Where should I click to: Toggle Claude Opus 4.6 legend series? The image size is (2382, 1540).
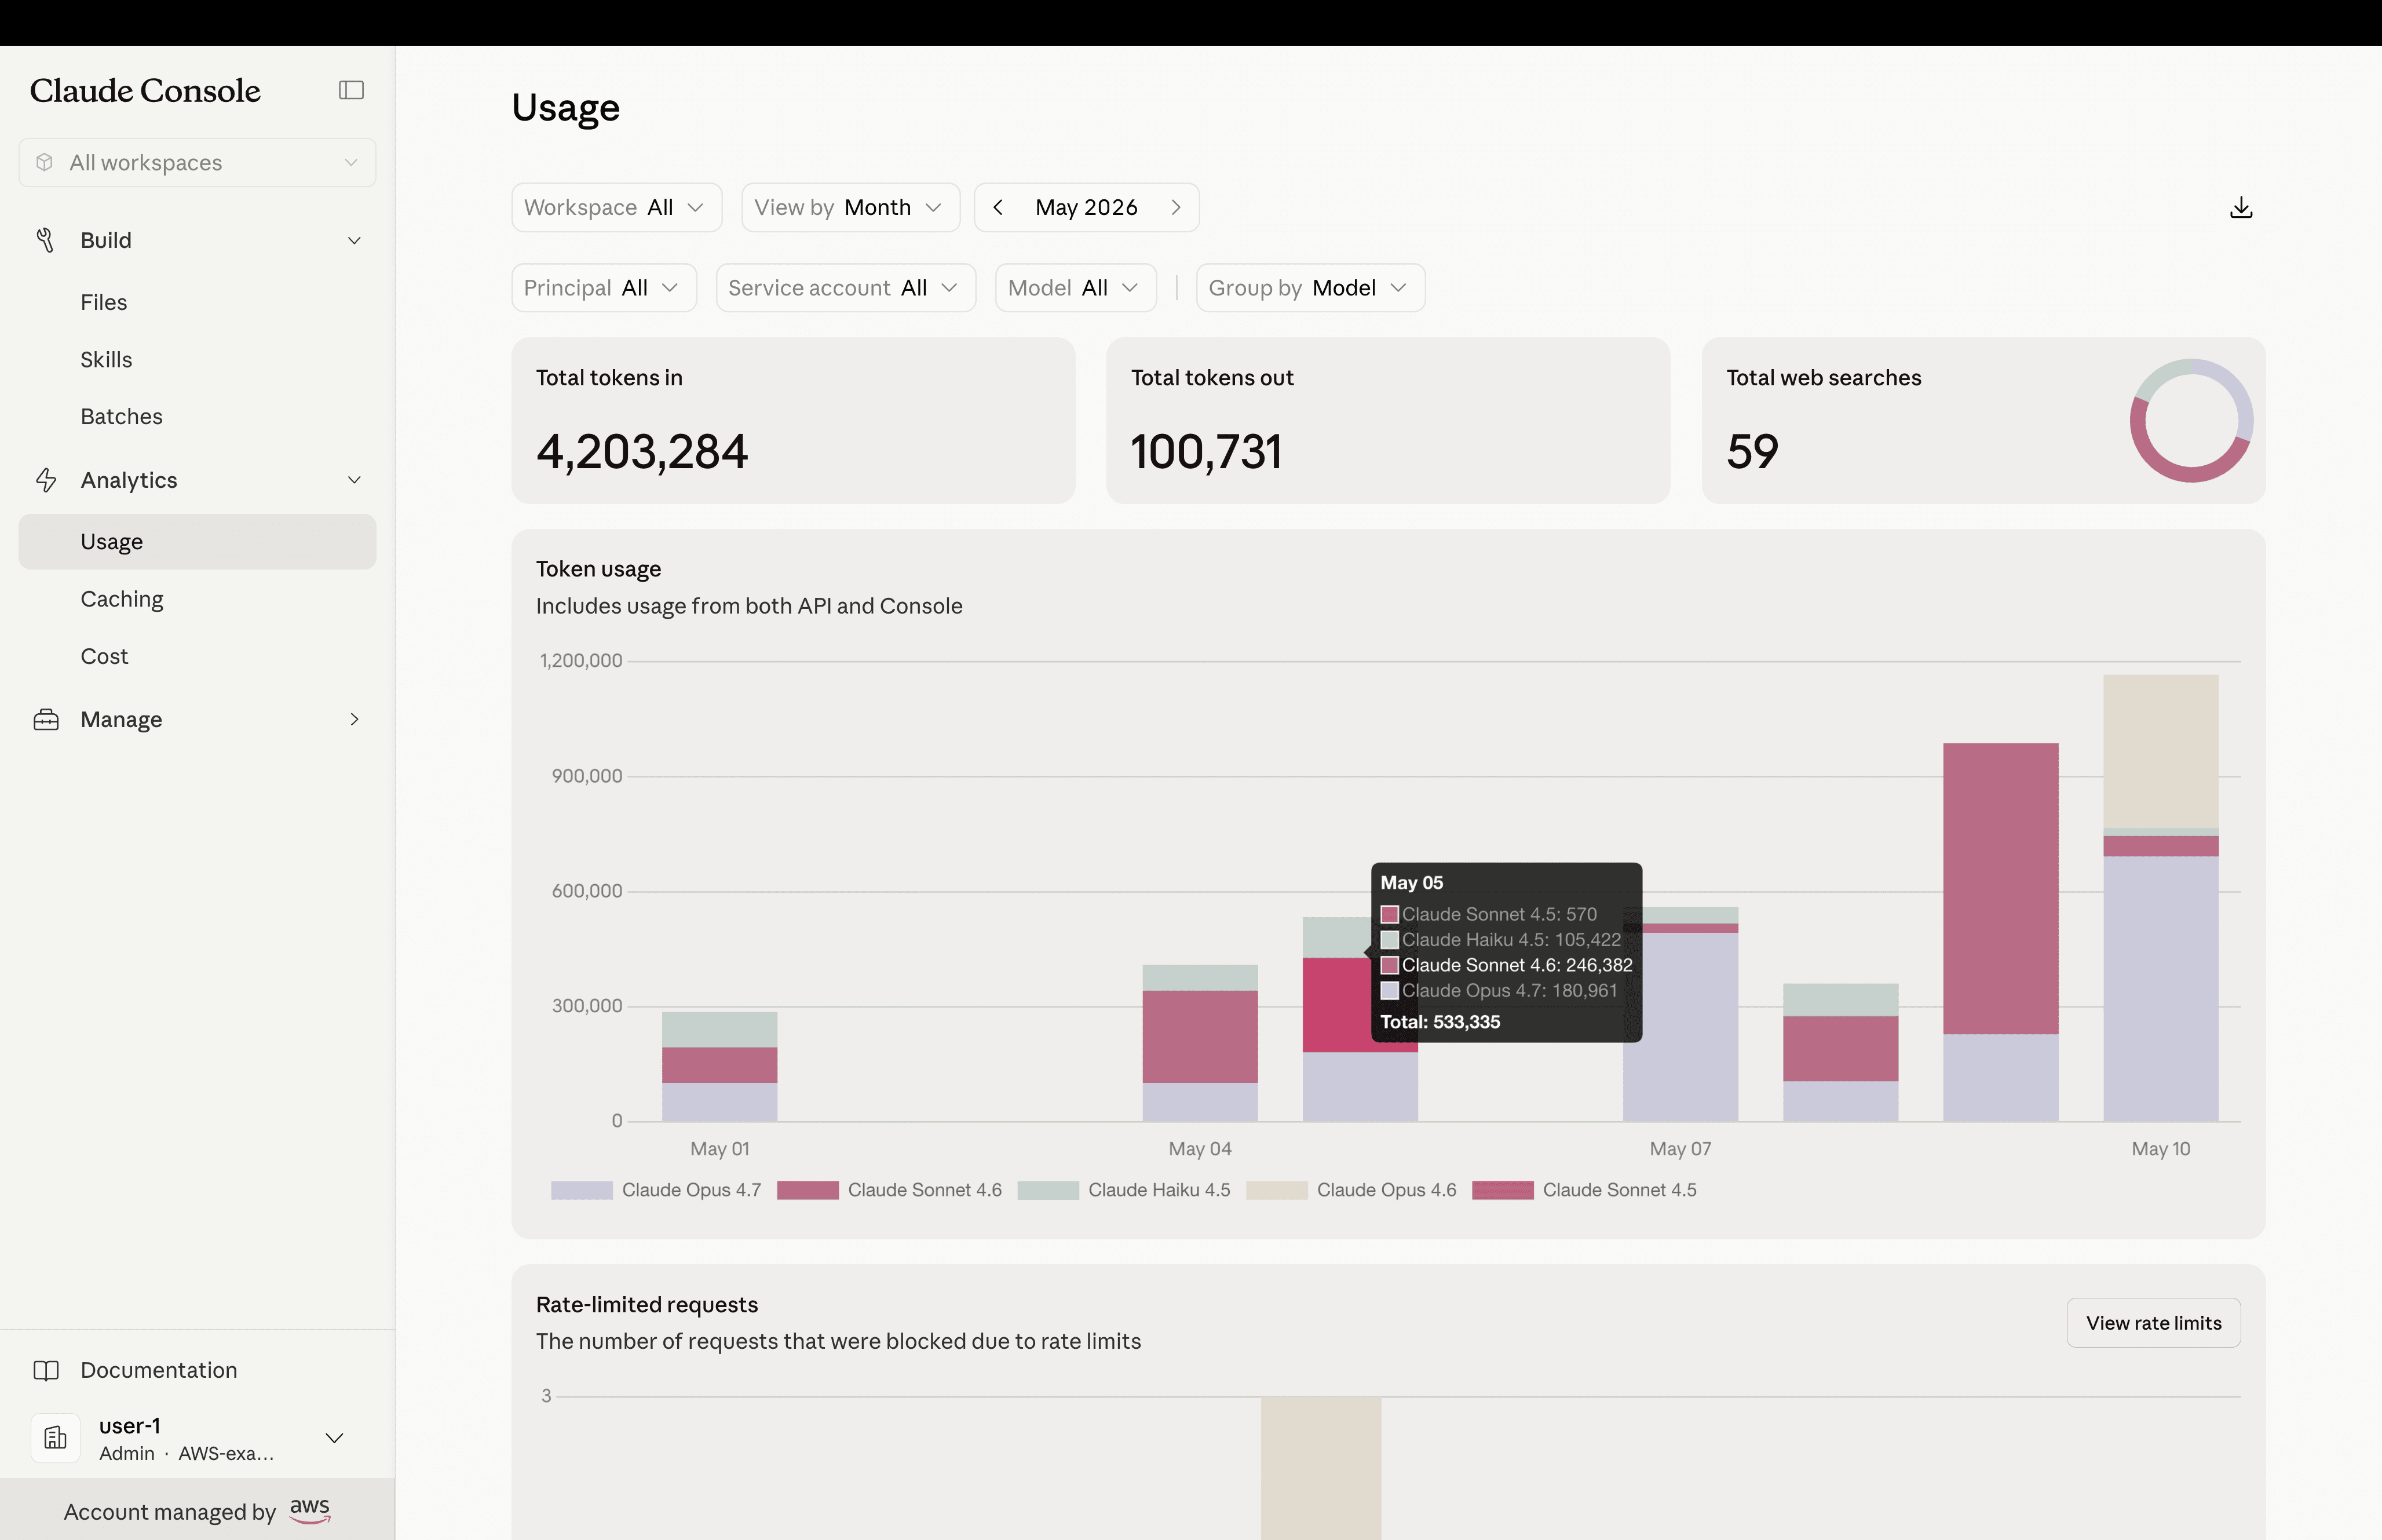tap(1351, 1190)
